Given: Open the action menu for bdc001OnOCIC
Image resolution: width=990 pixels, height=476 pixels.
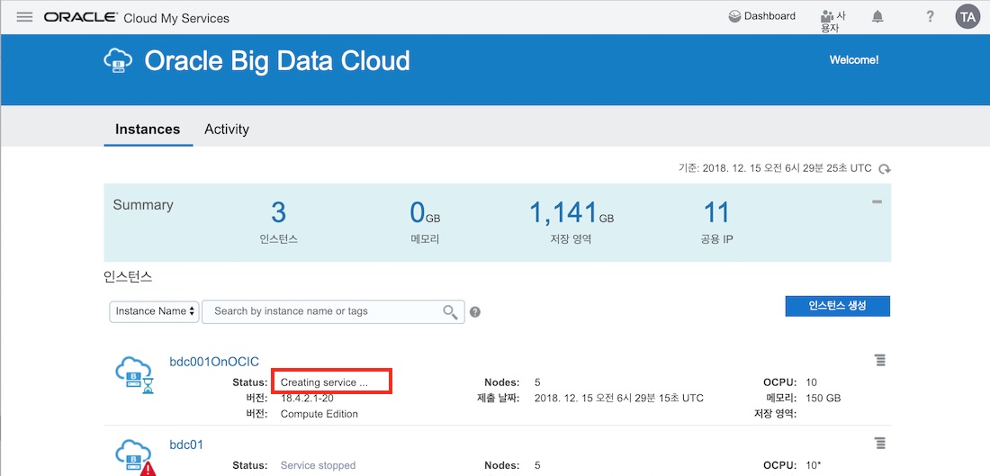Looking at the screenshot, I should coord(879,360).
